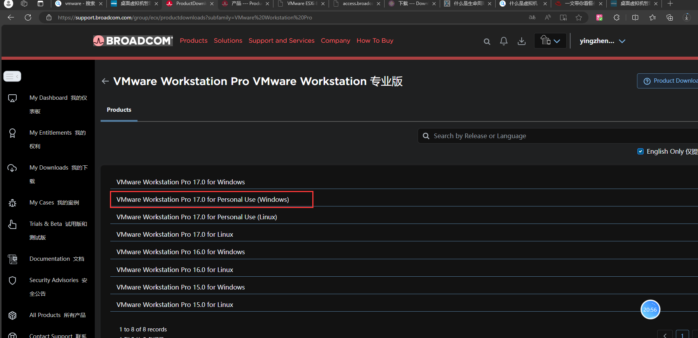The image size is (698, 338).
Task: Add page to favorites star icon
Action: pos(579,17)
